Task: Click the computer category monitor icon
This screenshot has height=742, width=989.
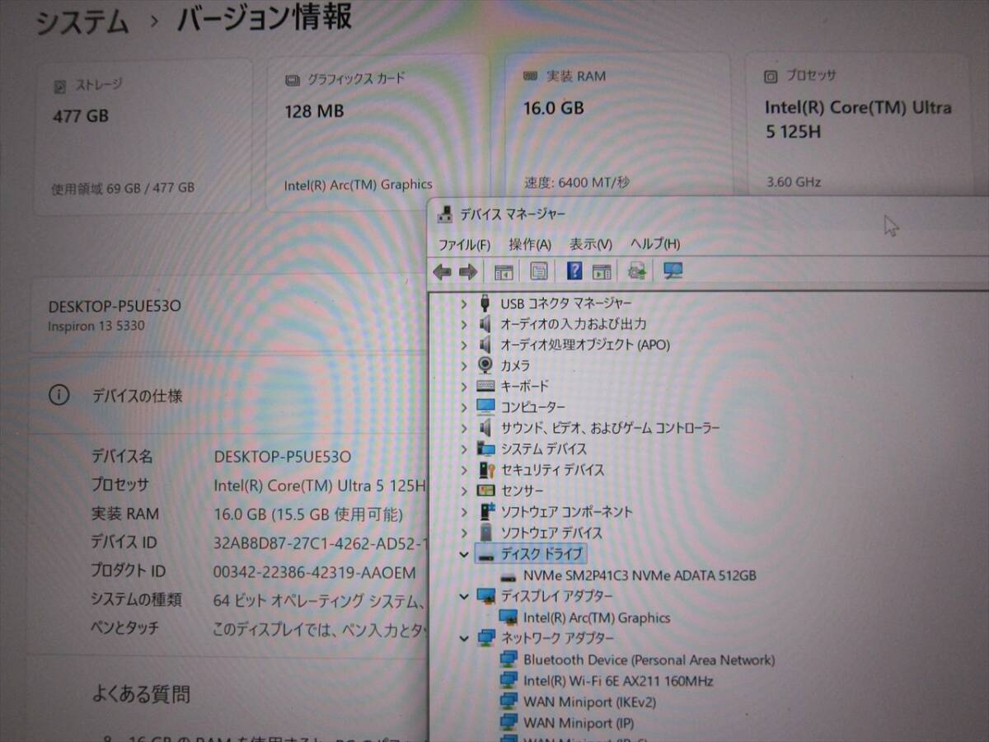Action: [x=486, y=407]
